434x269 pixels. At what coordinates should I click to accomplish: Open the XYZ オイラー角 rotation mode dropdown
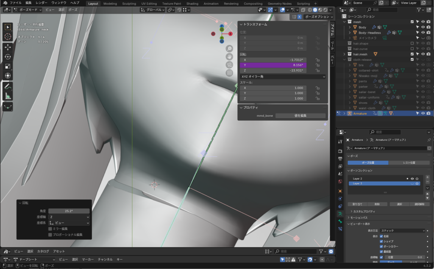282,77
